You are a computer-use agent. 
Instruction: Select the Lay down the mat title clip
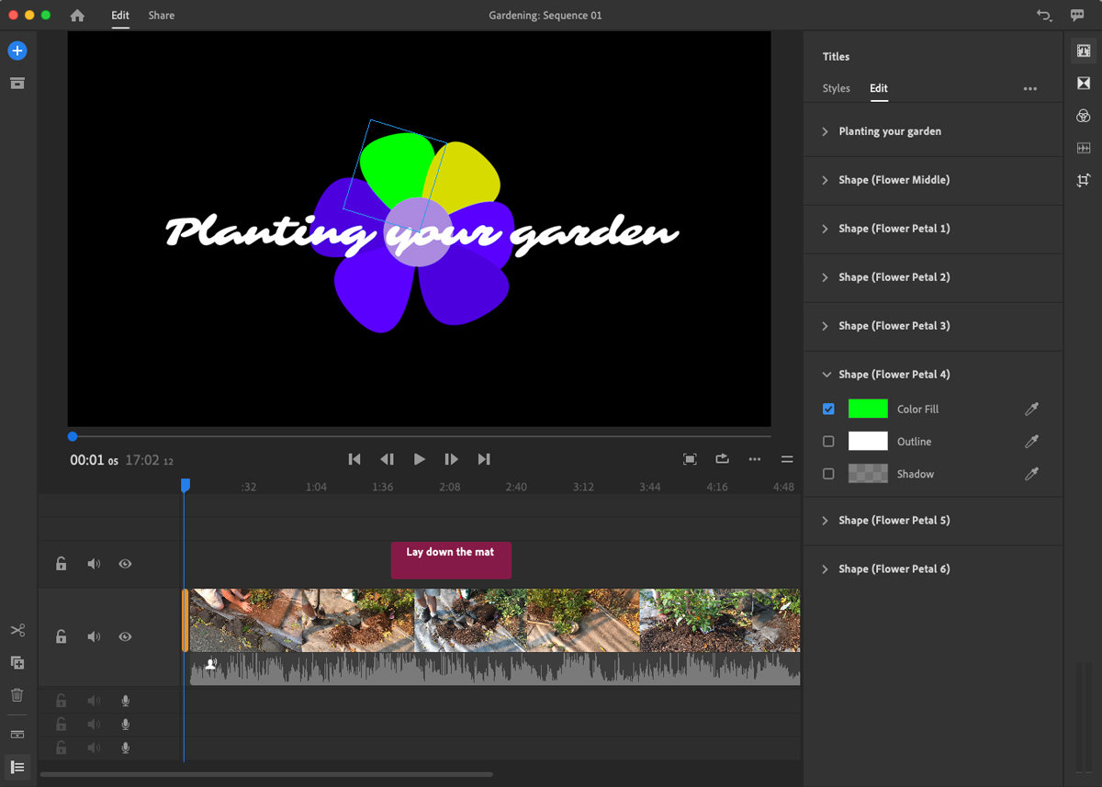pos(451,560)
